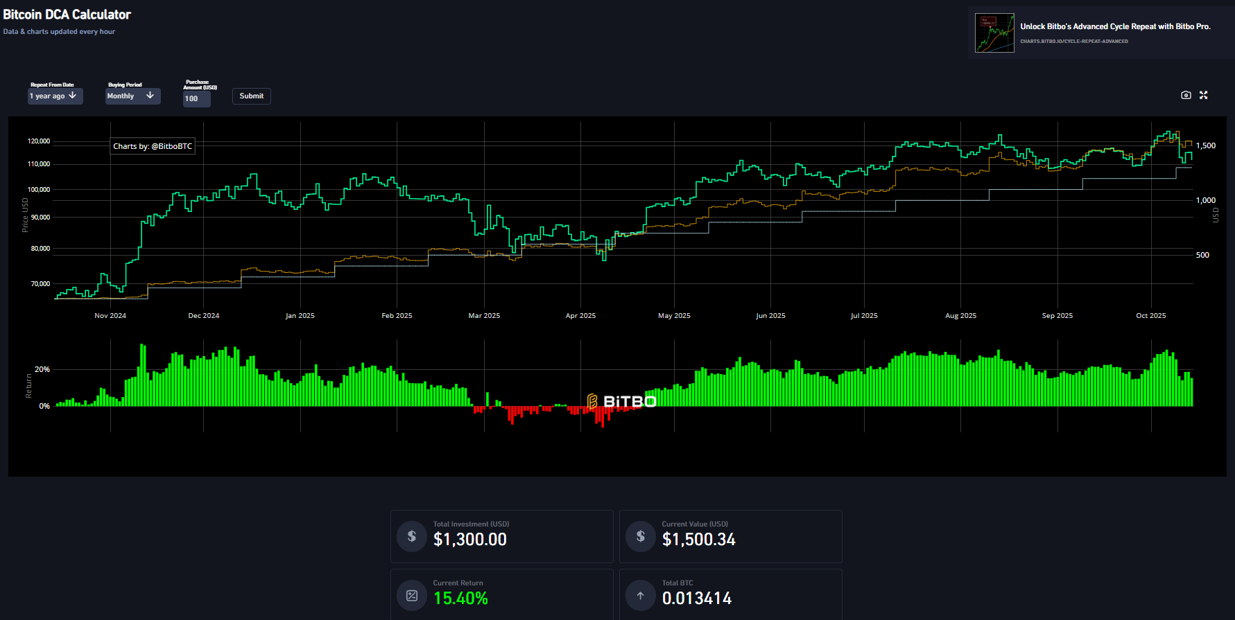This screenshot has height=620, width=1235.
Task: Click the 15.40% current return value
Action: 460,599
